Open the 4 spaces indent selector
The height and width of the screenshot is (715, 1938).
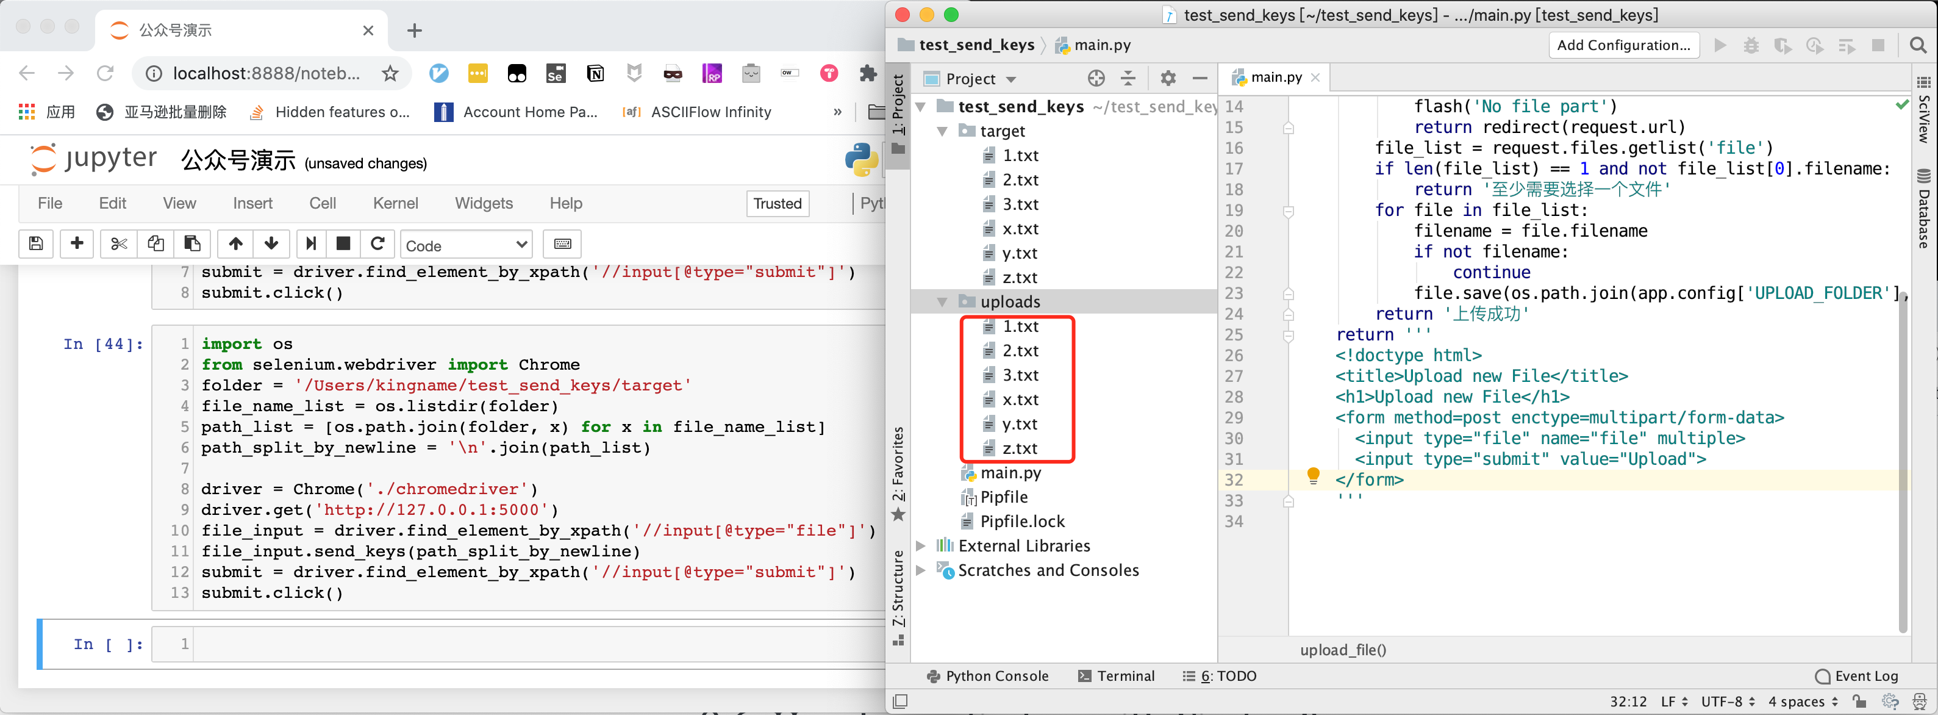[1802, 701]
